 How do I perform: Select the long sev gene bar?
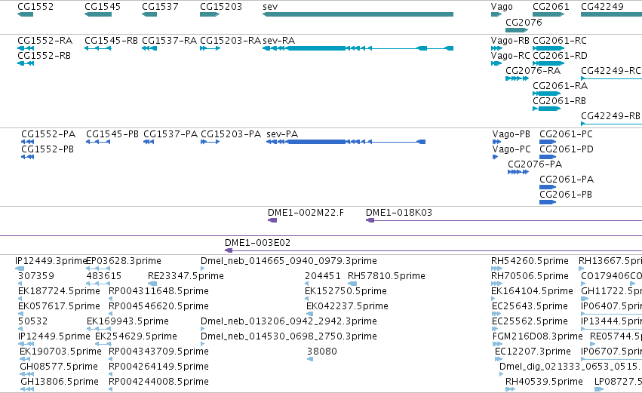[x=358, y=14]
